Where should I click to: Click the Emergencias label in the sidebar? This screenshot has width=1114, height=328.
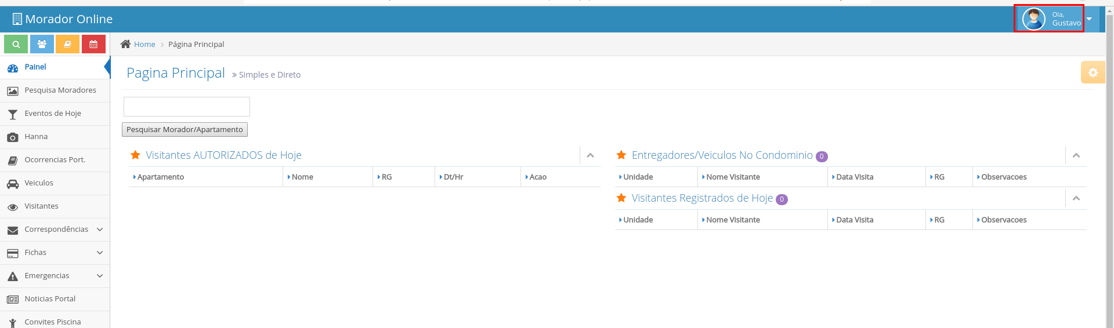coord(47,275)
